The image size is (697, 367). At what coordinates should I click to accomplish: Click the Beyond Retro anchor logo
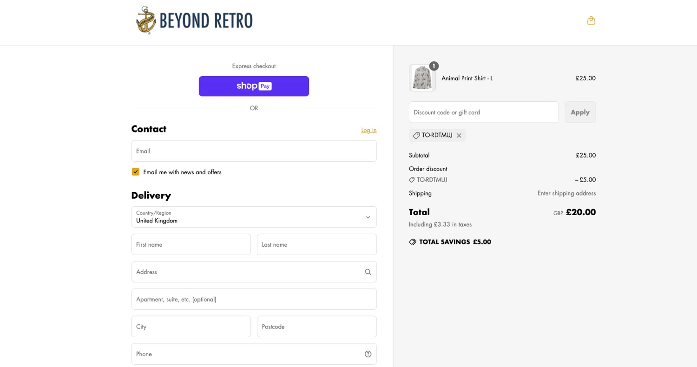click(x=146, y=20)
